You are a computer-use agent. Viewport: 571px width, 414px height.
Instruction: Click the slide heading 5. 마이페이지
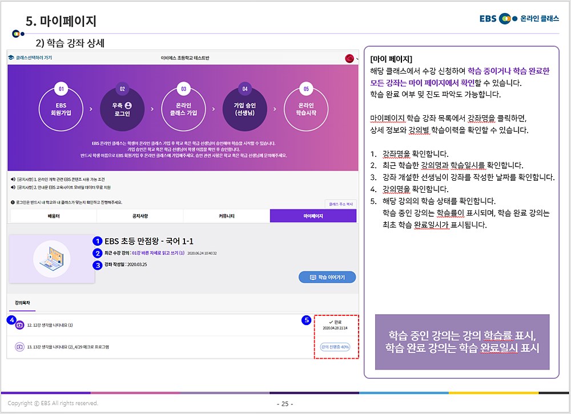[x=61, y=21]
